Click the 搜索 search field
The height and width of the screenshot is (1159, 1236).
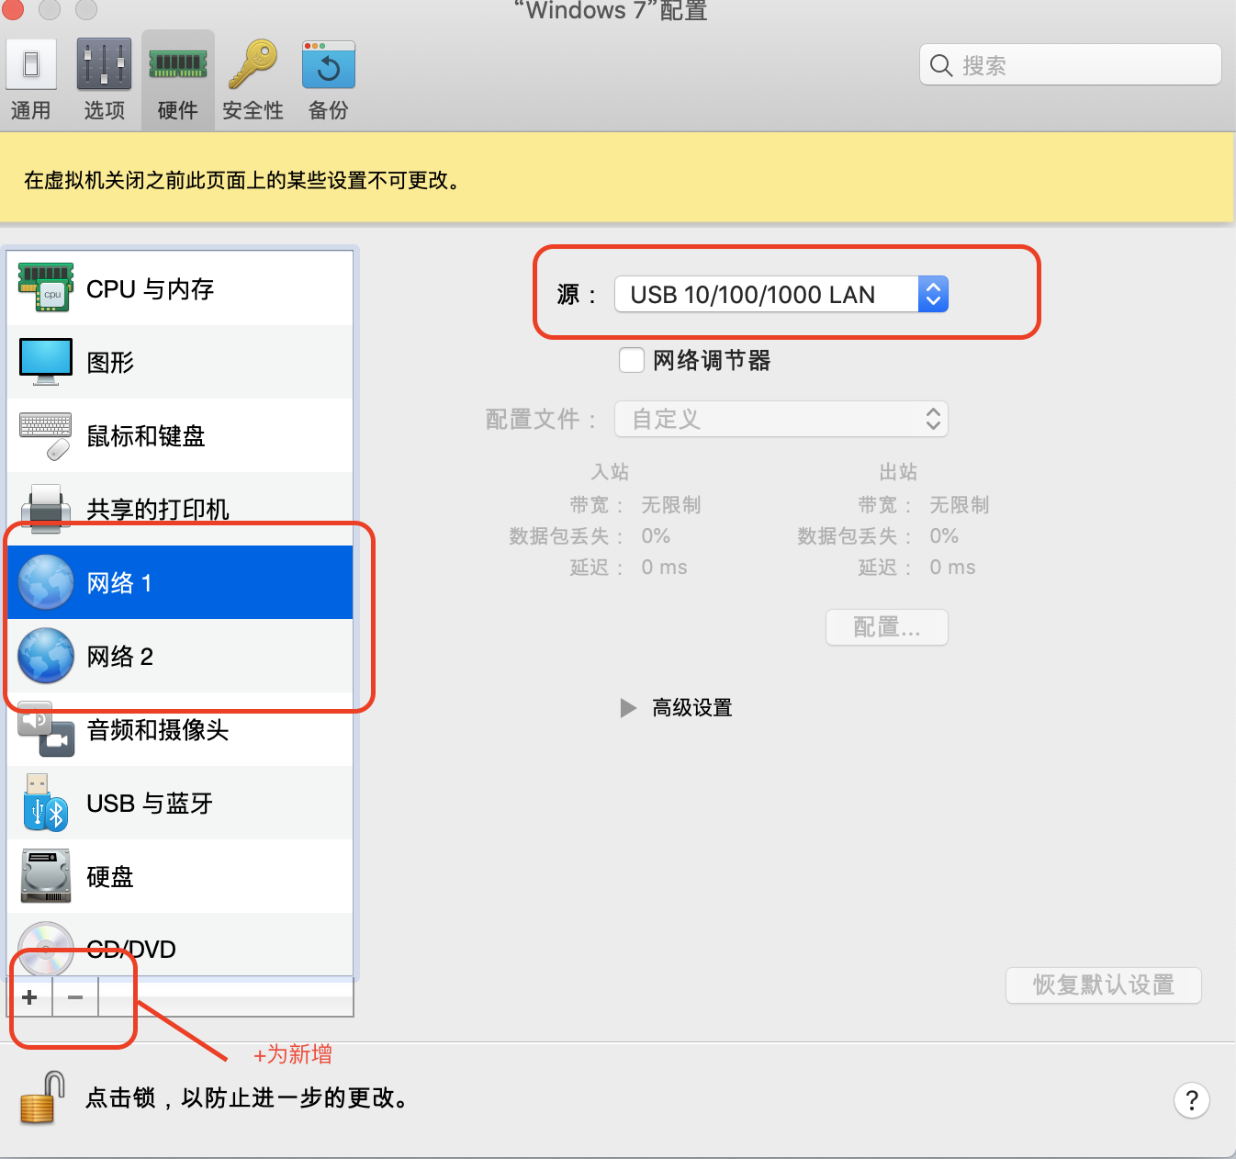coord(1071,65)
